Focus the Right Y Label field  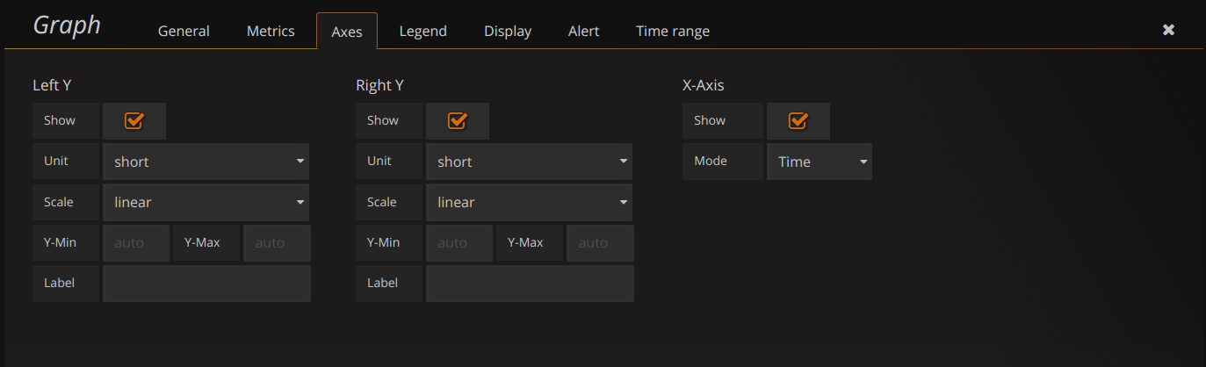[530, 284]
